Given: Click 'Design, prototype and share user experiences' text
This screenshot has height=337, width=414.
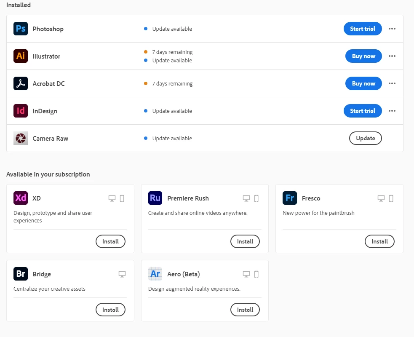Looking at the screenshot, I should [x=53, y=217].
